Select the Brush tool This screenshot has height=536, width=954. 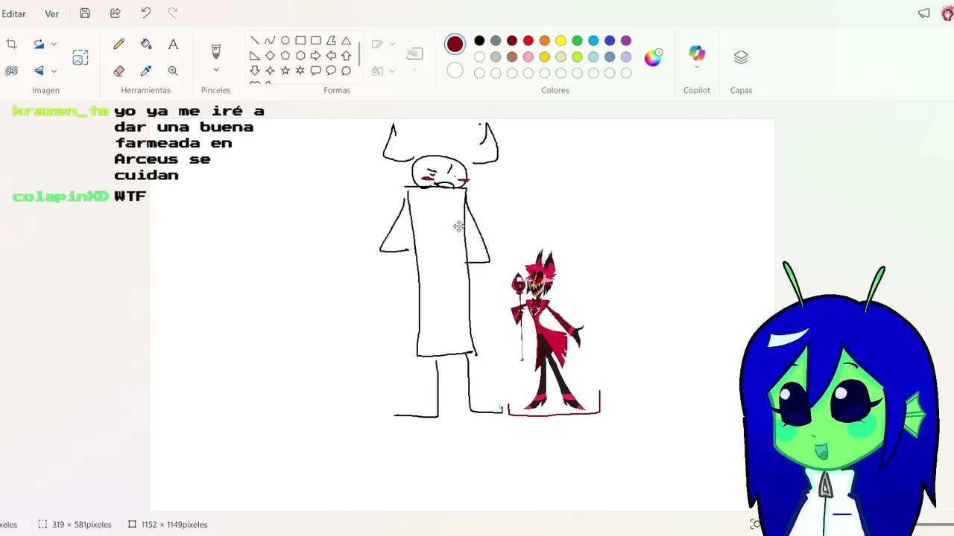click(216, 51)
